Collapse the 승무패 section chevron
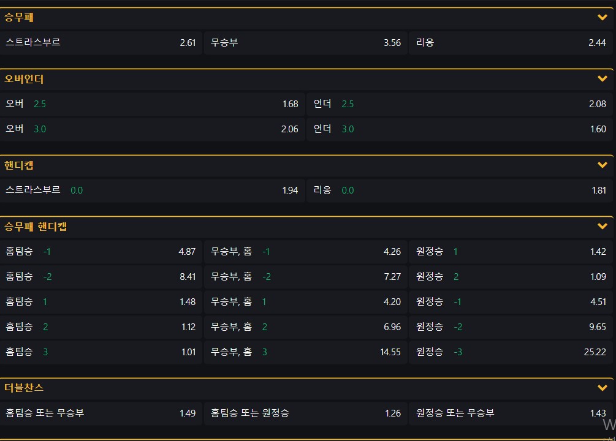Image resolution: width=616 pixels, height=441 pixels. click(x=602, y=17)
